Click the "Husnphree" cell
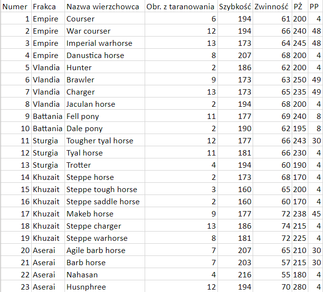 point(86,287)
